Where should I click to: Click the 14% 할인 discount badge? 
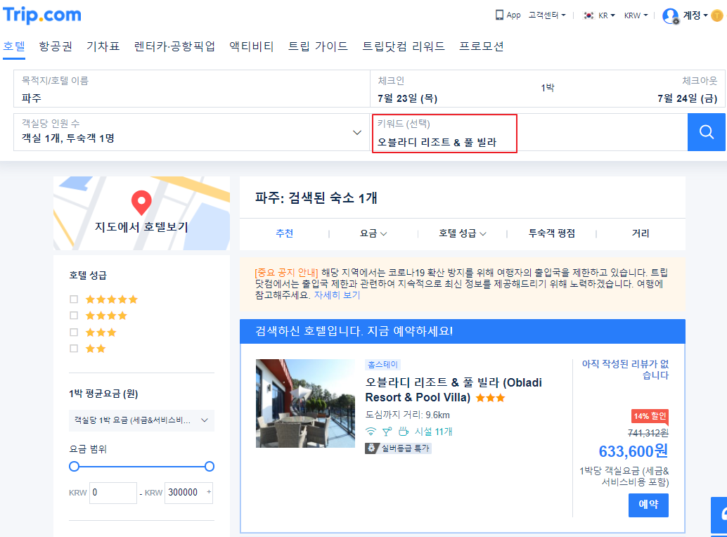pos(650,416)
